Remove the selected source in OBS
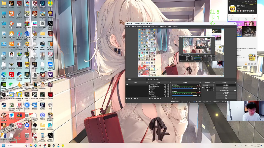 pos(152,98)
